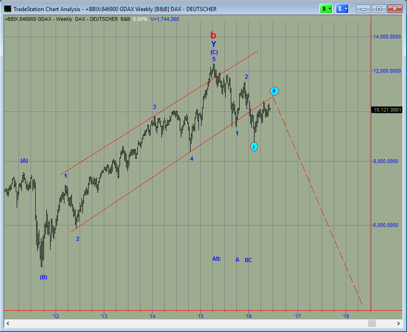This screenshot has height=332, width=407.
Task: Click the V=1,744,368 volume status text
Action: click(165, 19)
